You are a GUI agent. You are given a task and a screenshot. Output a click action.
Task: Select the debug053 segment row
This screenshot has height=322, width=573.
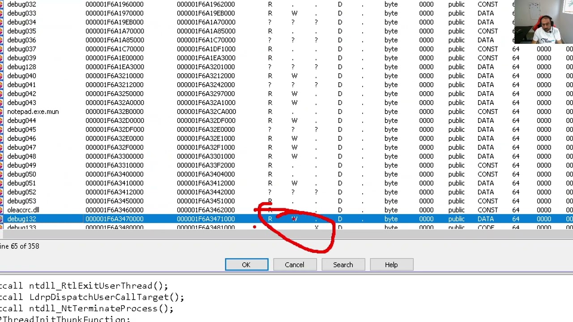[x=286, y=201]
